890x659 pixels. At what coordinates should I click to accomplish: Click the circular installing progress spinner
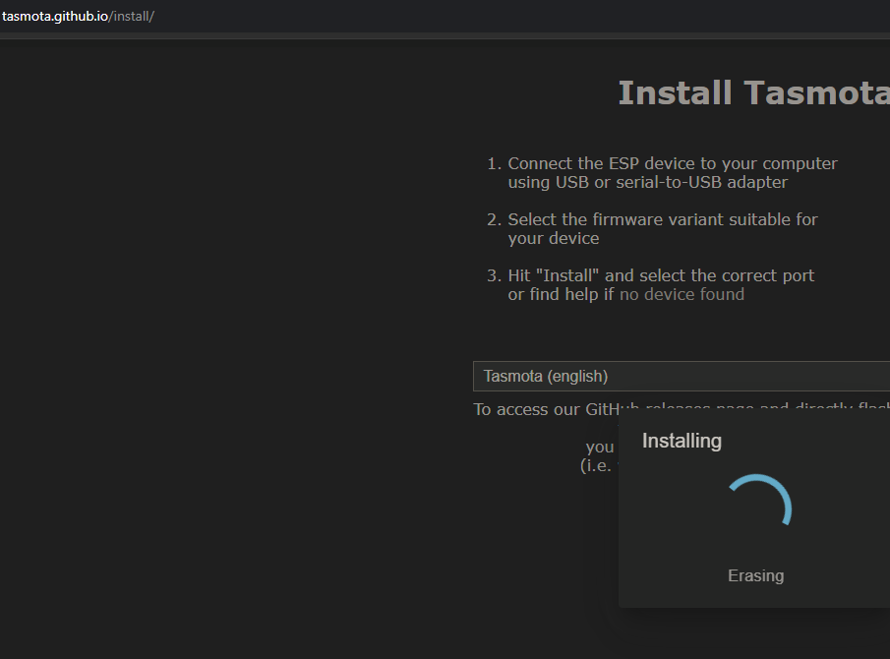[756, 509]
